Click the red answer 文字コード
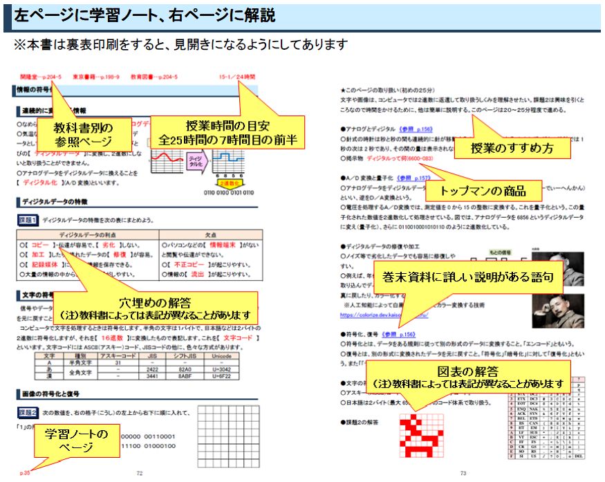The height and width of the screenshot is (482, 605). 237,337
